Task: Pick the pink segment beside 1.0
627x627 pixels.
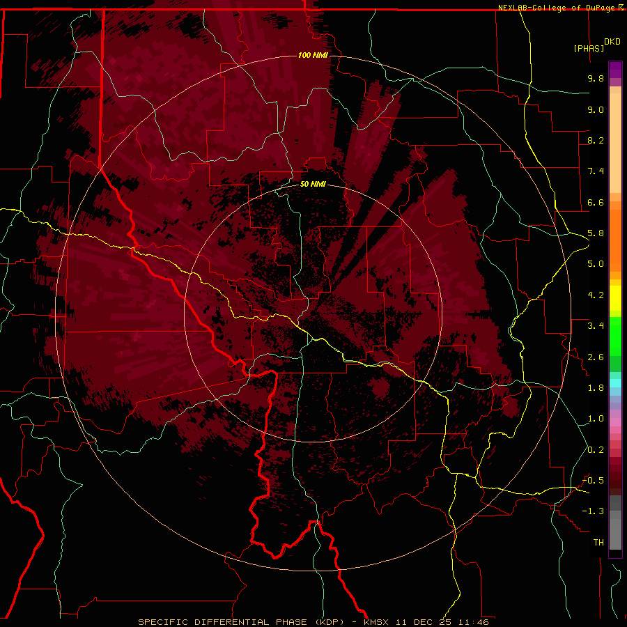Action: click(615, 421)
